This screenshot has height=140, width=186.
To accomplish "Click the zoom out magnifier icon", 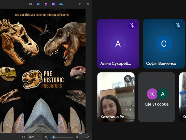I will (x=46, y=137).
